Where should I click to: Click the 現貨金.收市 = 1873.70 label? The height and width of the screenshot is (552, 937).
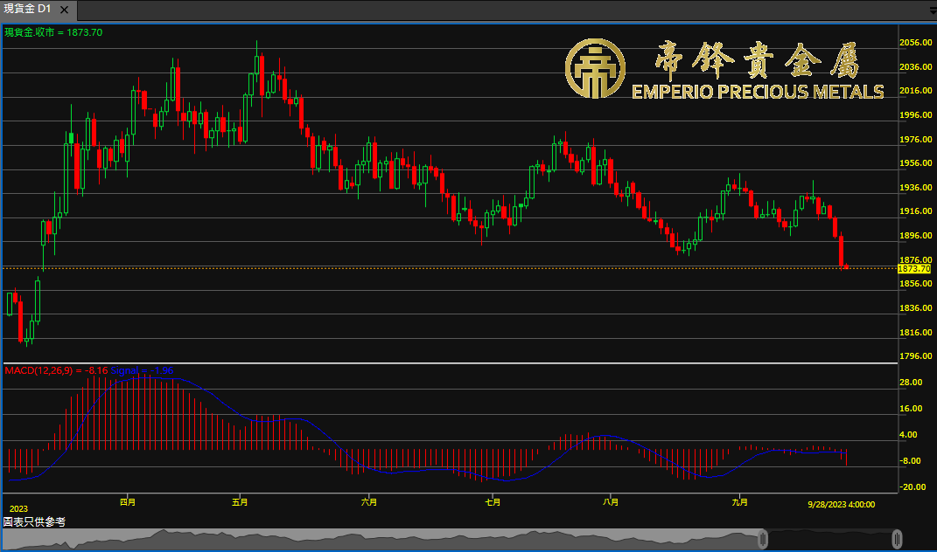(54, 32)
